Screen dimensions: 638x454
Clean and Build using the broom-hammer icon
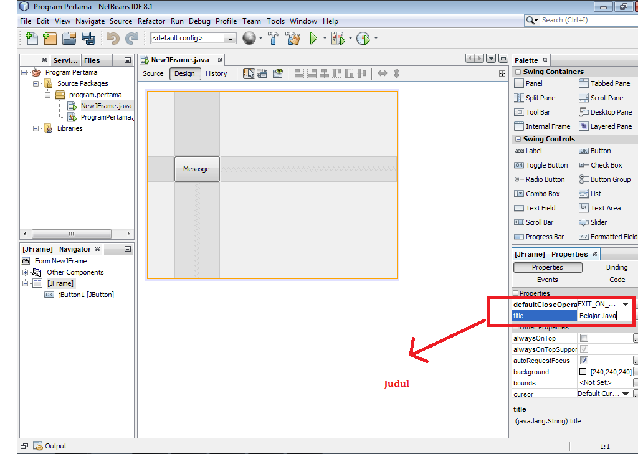click(292, 38)
